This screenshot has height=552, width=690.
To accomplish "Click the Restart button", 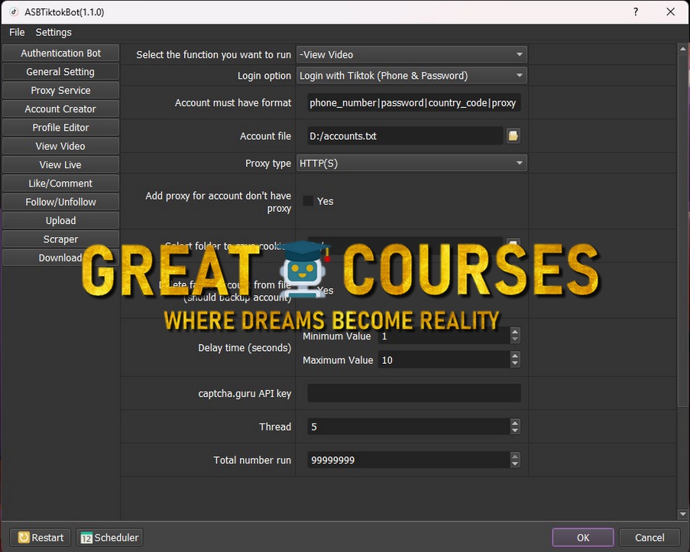I will [x=40, y=537].
